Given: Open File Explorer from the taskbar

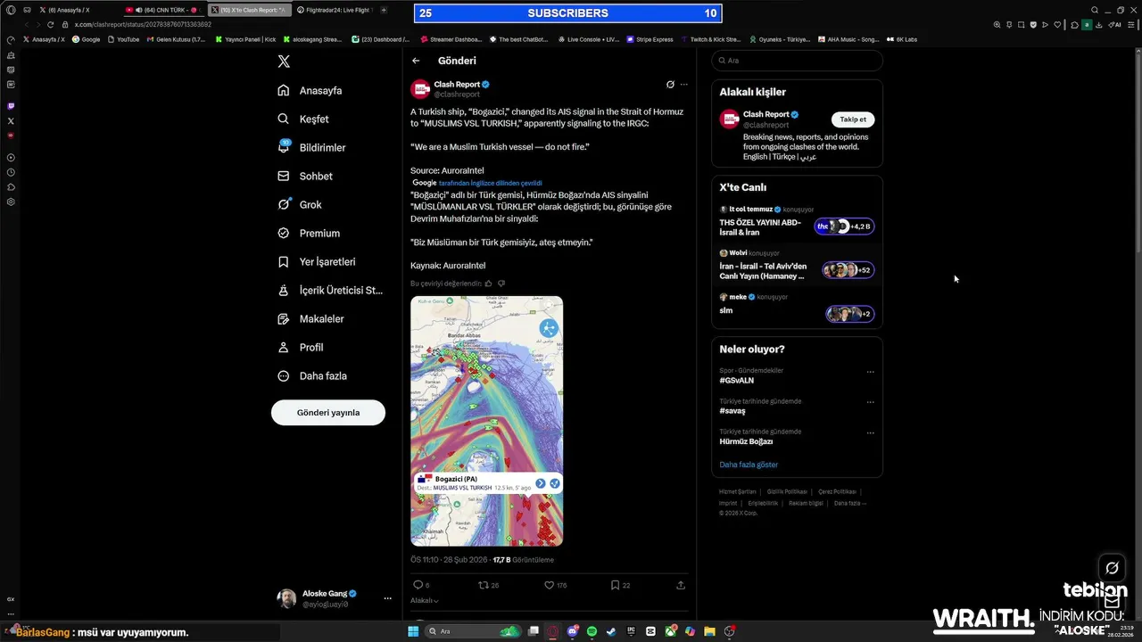Looking at the screenshot, I should 710,631.
